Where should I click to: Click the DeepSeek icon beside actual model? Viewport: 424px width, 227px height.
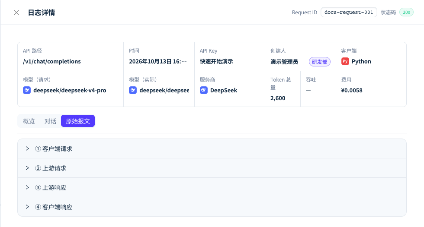click(133, 90)
